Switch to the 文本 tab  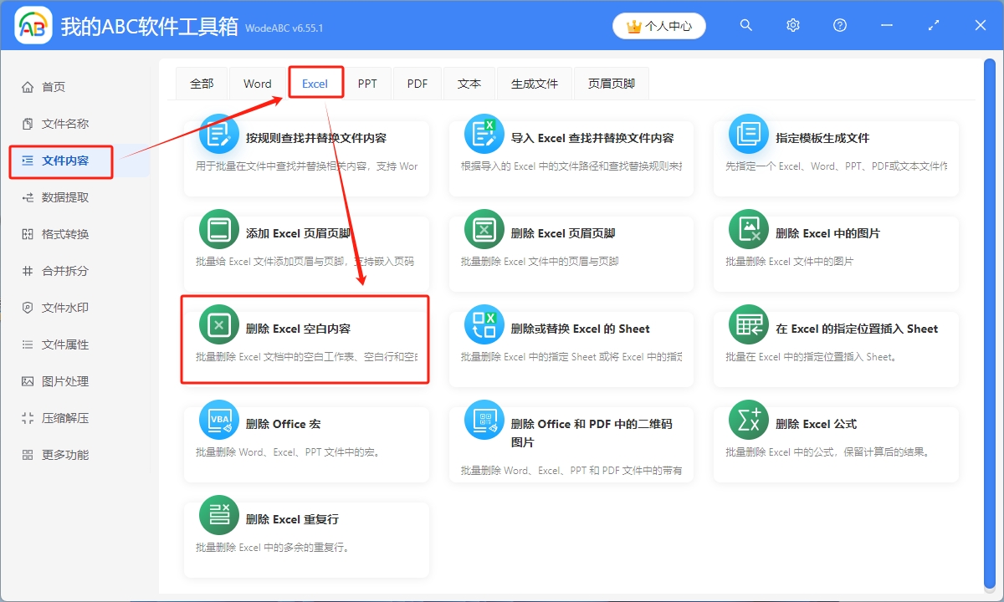click(469, 84)
